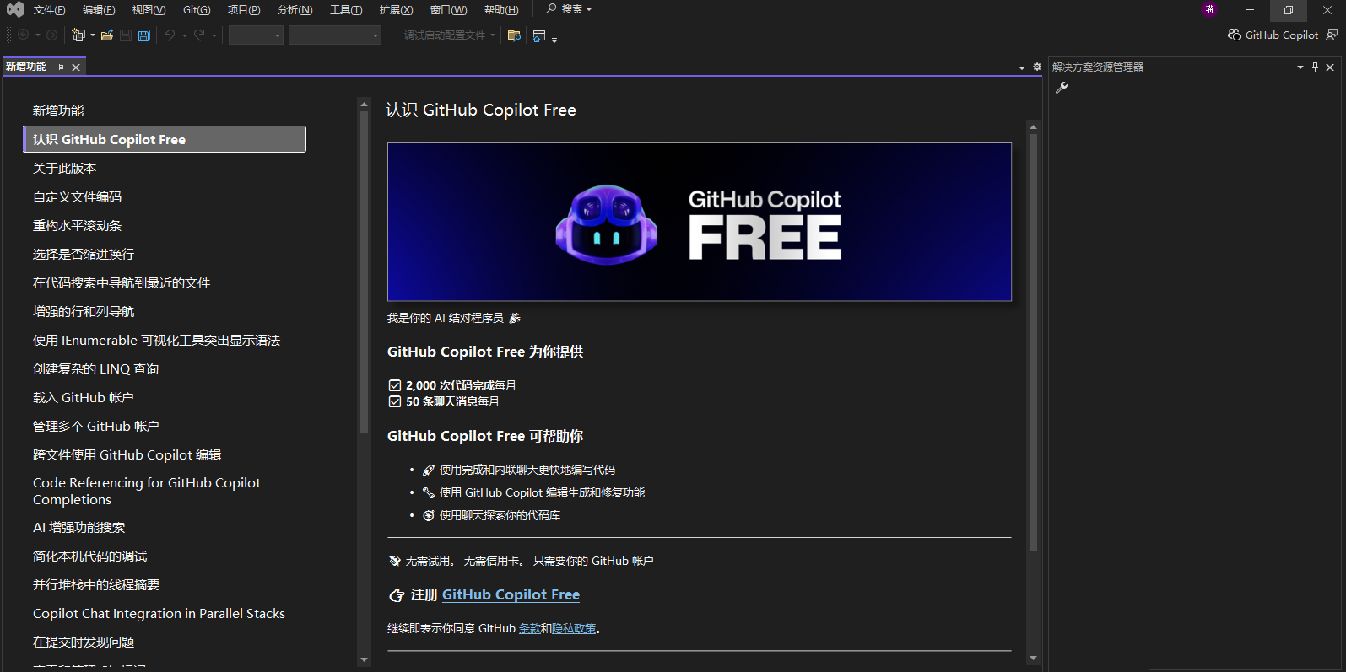Click the GitHub Copilot FREE banner image
The image size is (1346, 672).
699,222
